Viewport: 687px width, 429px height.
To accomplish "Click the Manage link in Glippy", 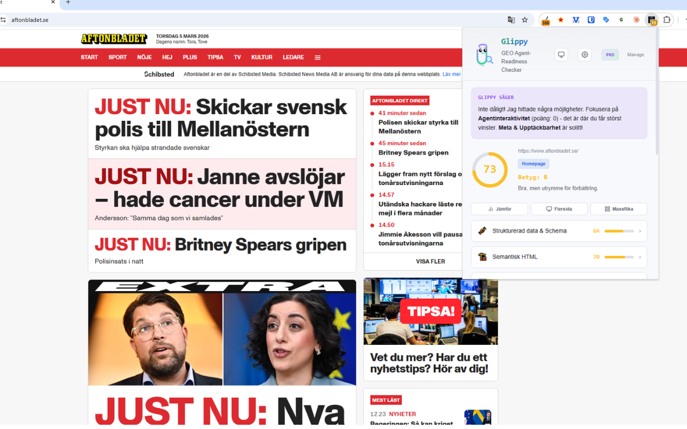I will pyautogui.click(x=635, y=55).
